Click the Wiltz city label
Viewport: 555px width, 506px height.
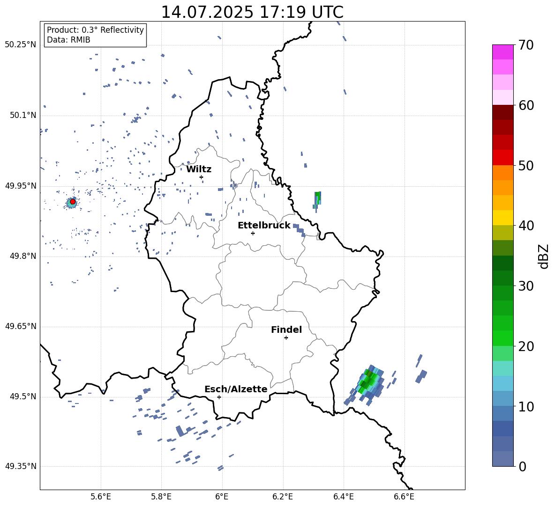199,169
